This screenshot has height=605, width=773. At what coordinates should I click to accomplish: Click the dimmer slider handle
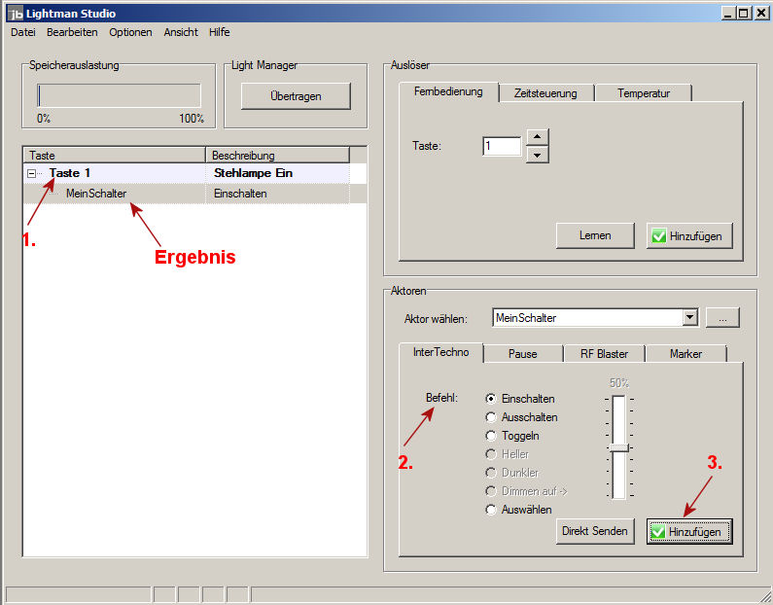(x=618, y=447)
